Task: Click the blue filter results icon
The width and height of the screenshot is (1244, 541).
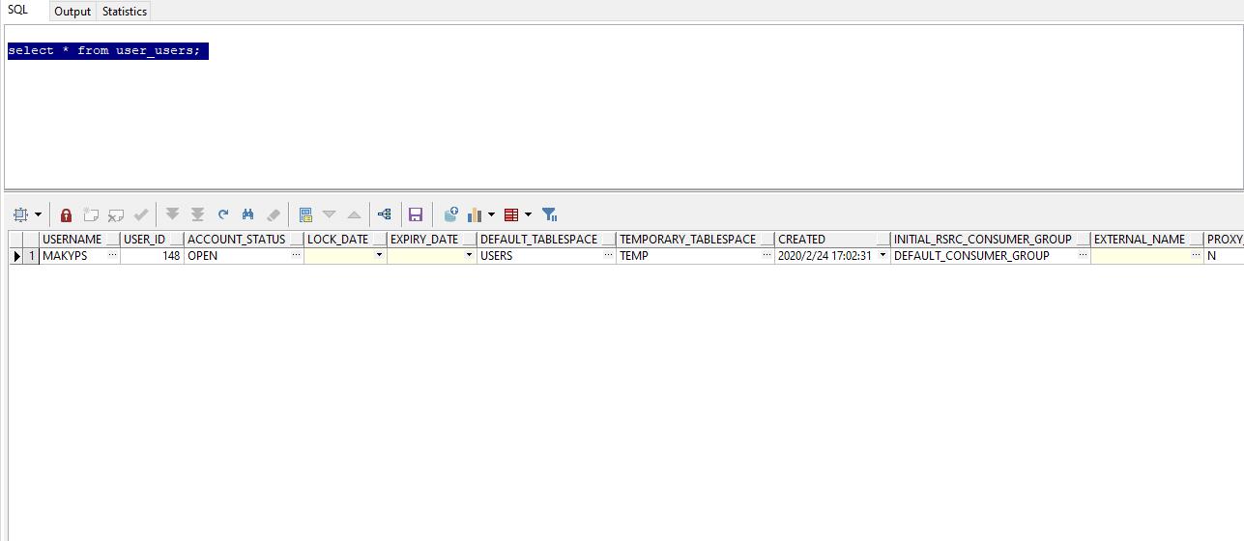Action: pos(549,214)
